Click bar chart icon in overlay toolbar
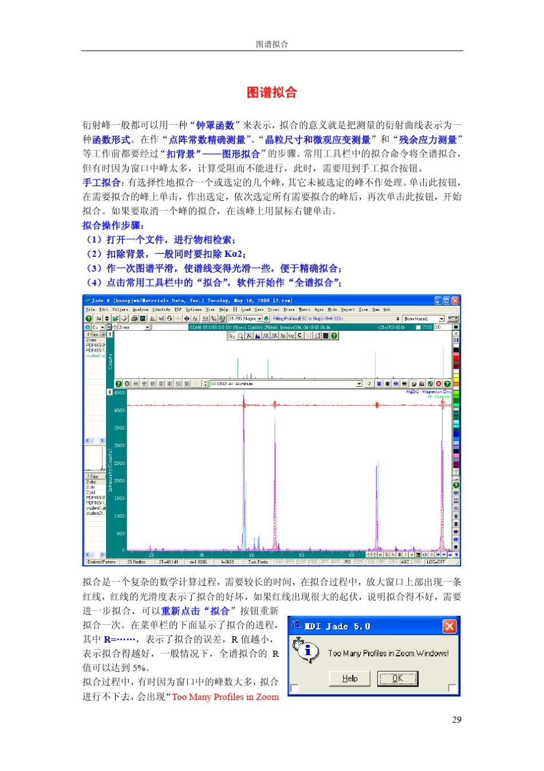The height and width of the screenshot is (771, 544). click(x=421, y=383)
